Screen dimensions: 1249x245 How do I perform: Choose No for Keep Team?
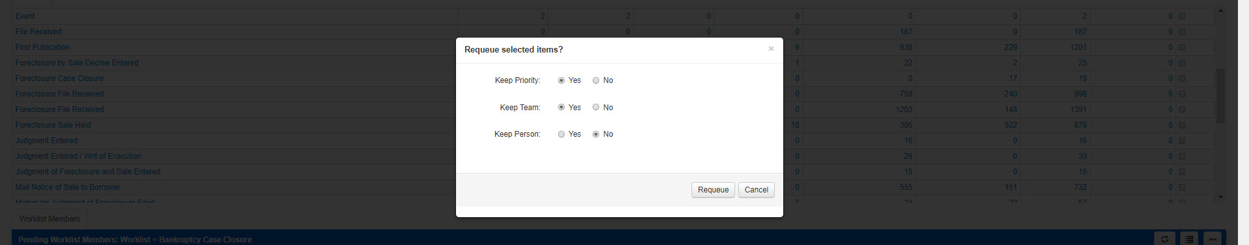click(596, 108)
